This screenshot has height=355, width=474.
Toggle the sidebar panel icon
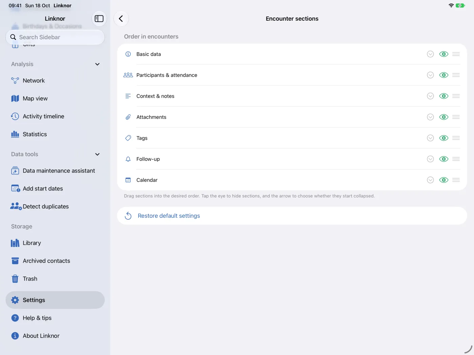click(99, 19)
